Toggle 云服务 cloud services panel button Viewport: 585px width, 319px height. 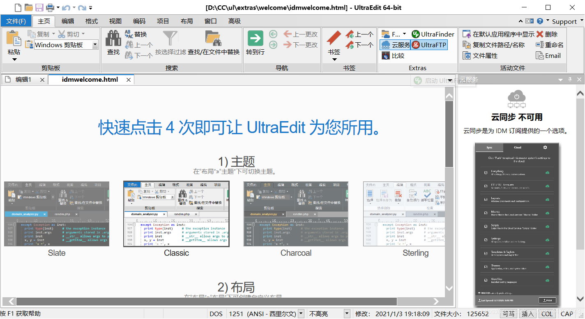coord(395,45)
